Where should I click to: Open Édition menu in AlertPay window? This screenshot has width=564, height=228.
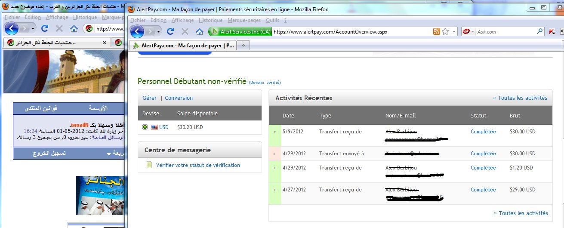[x=159, y=20]
